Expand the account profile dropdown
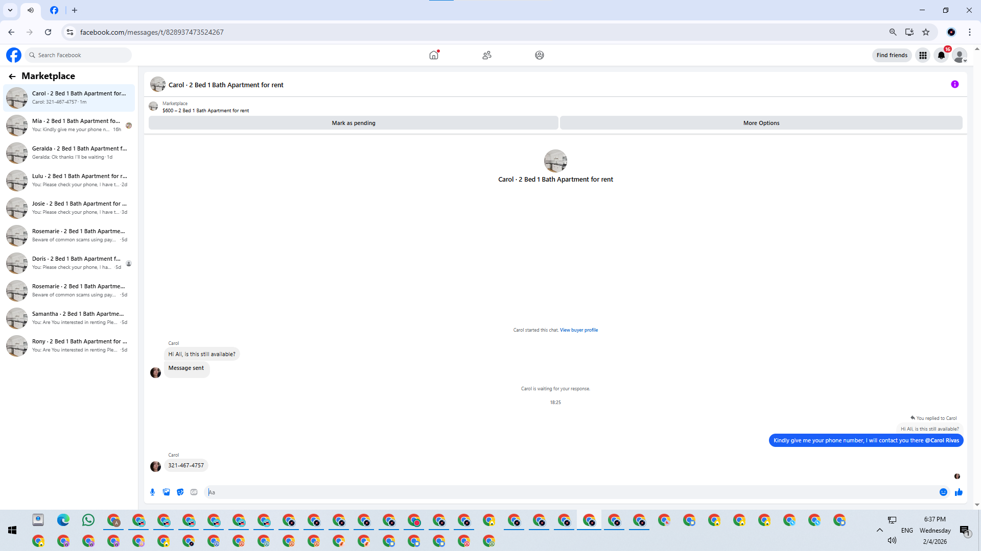 click(960, 55)
